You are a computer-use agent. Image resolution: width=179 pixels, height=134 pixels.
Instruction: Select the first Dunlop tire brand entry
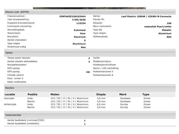tap(124, 104)
